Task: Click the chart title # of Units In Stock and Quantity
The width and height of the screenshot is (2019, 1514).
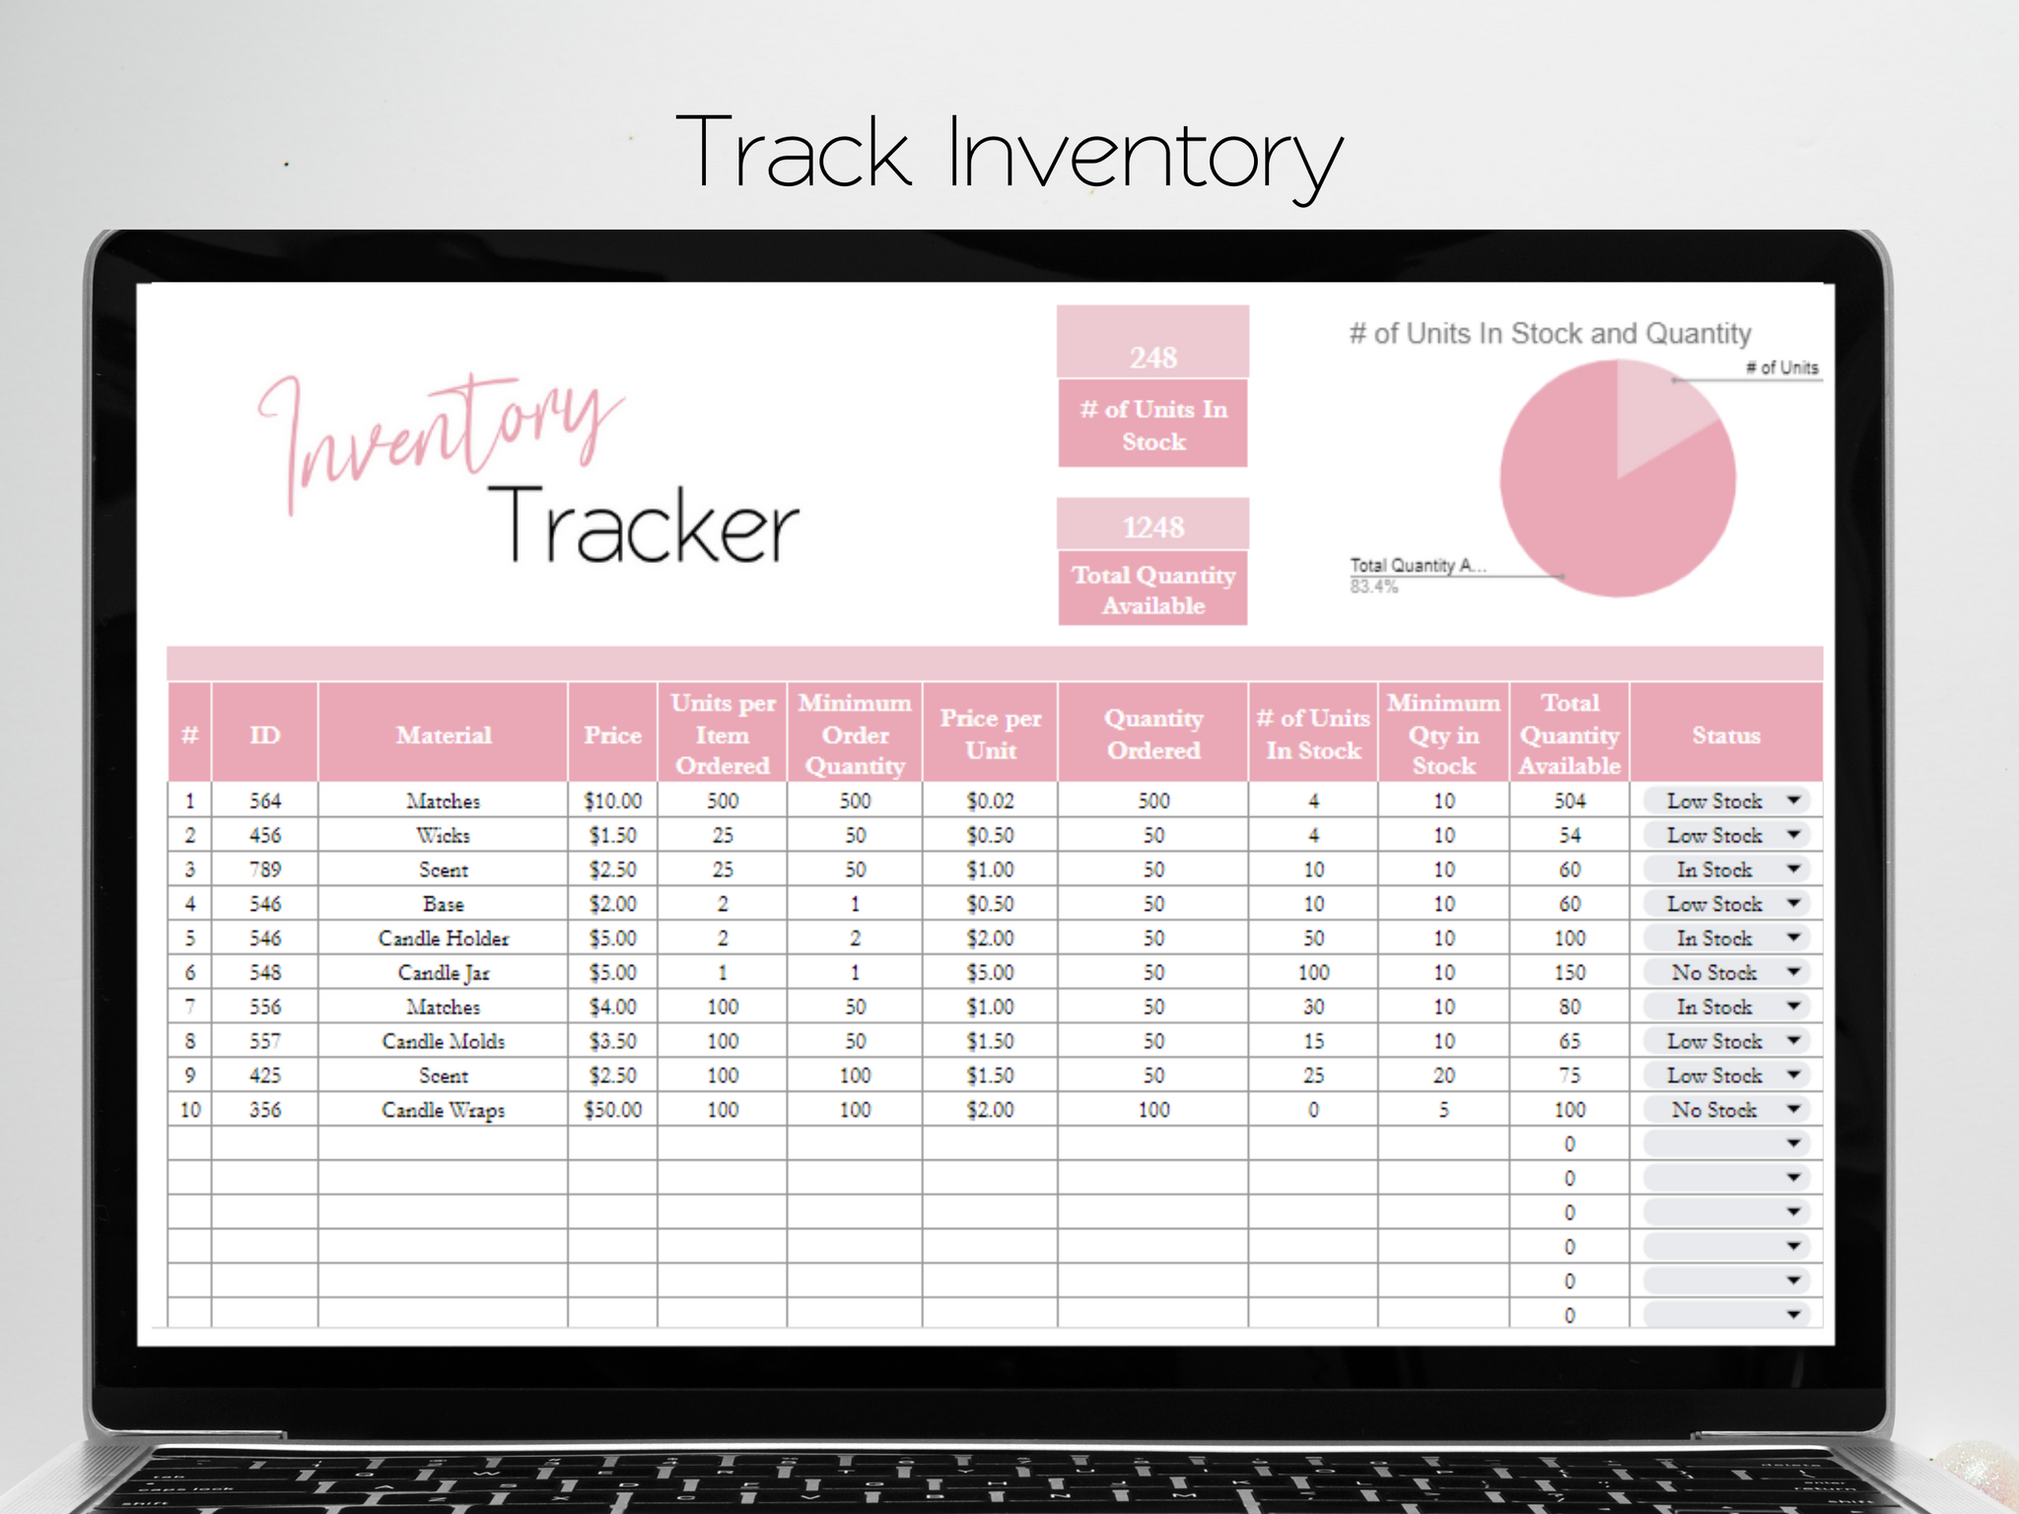Action: [1548, 334]
